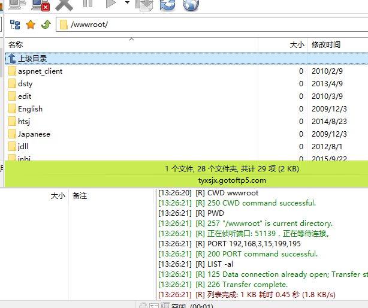The width and height of the screenshot is (368, 308).
Task: Click the blue refresh arrows icon
Action: [167, 5]
